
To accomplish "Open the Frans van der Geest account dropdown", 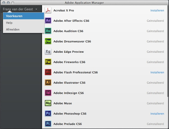I will click(20, 9).
